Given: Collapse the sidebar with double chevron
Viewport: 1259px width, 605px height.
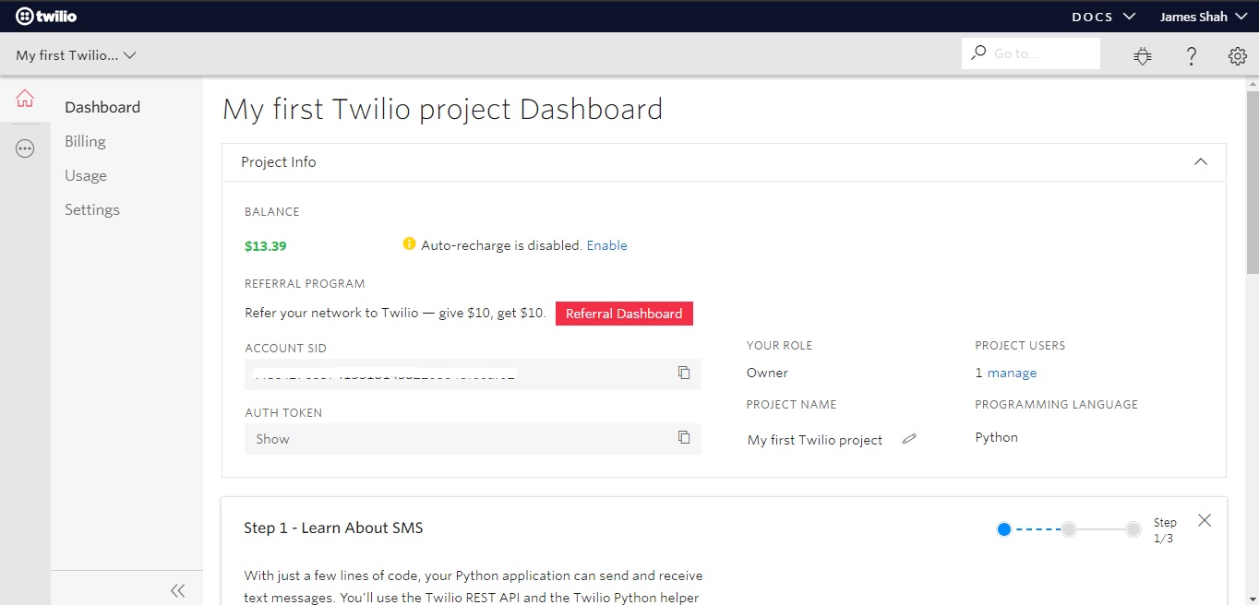Looking at the screenshot, I should click(x=178, y=590).
